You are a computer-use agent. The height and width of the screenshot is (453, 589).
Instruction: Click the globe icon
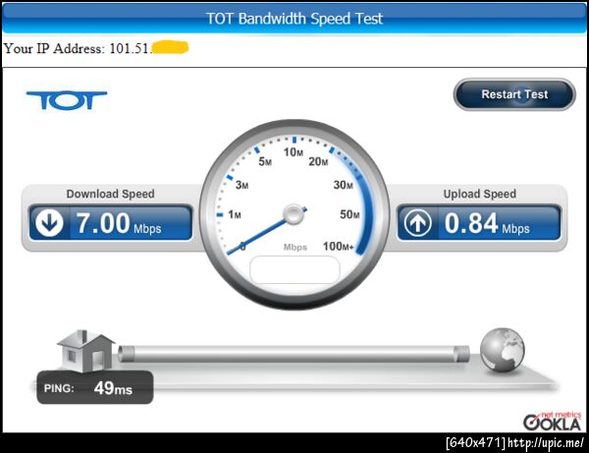tap(503, 350)
